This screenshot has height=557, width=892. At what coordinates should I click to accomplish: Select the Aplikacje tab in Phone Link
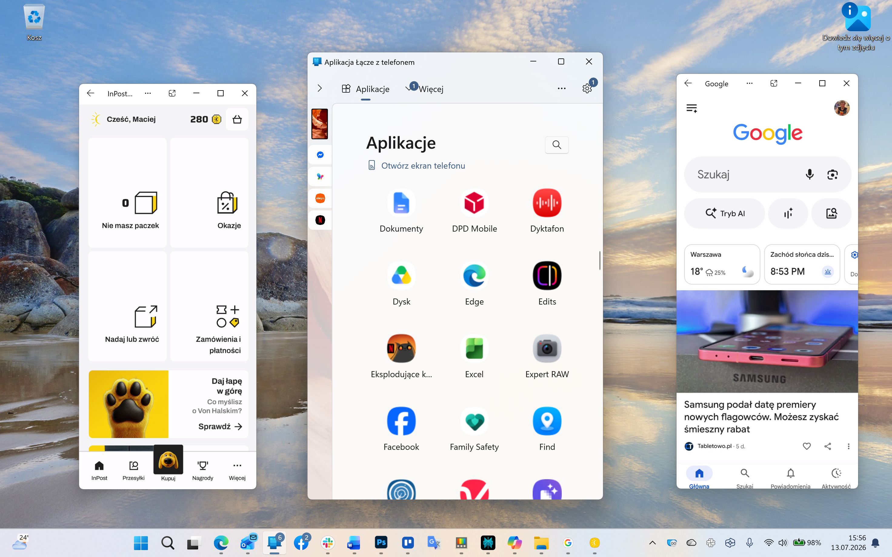click(365, 89)
